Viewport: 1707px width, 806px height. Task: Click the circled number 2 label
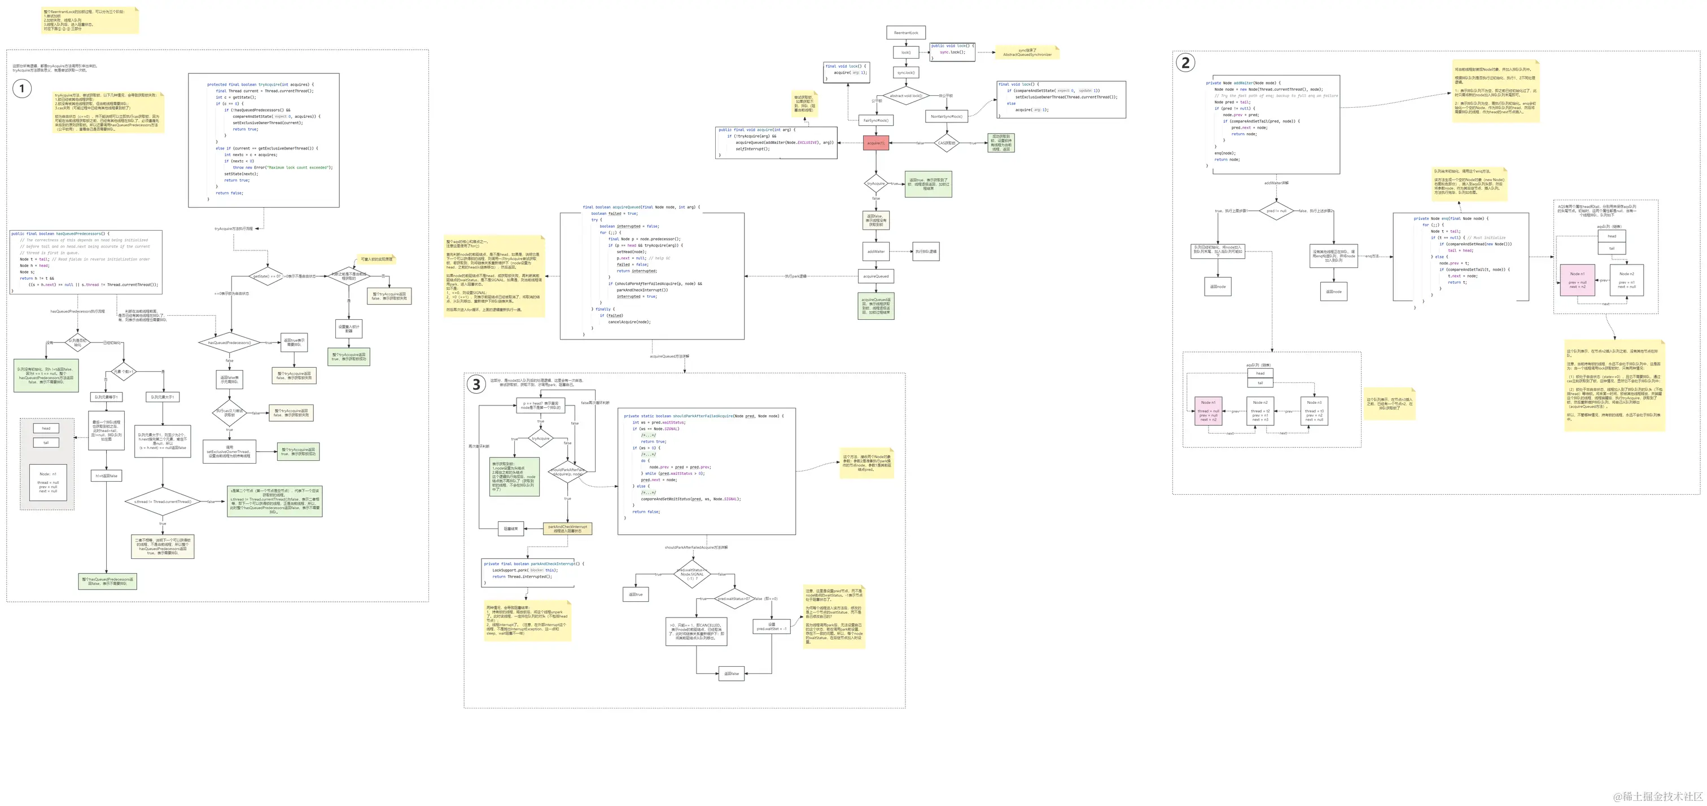tap(1185, 63)
